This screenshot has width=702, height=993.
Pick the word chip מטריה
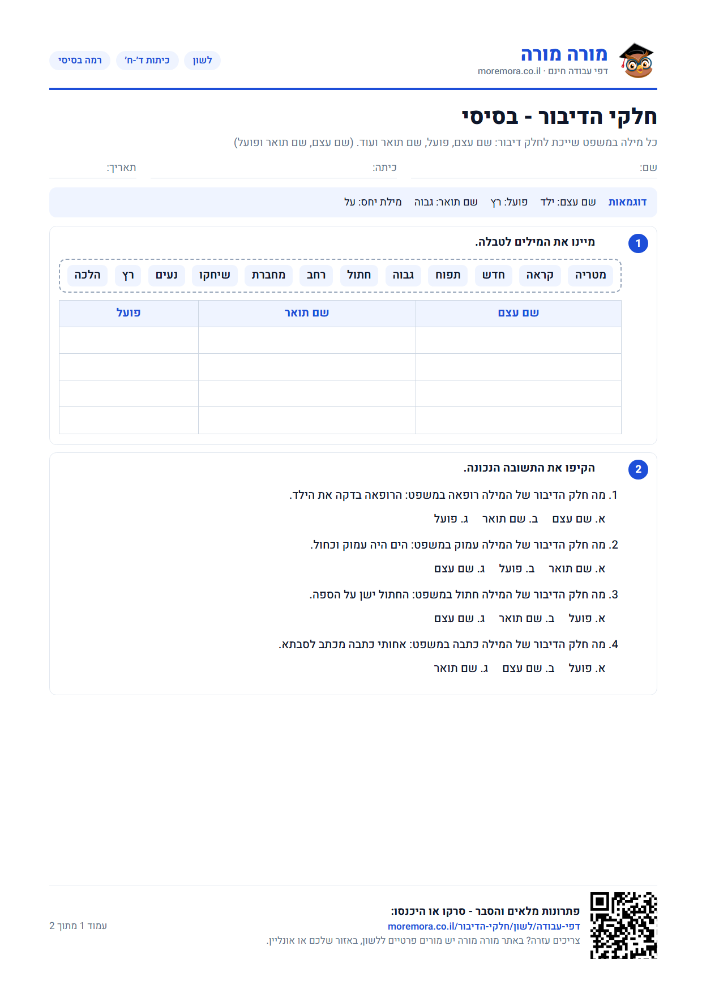[x=590, y=275]
